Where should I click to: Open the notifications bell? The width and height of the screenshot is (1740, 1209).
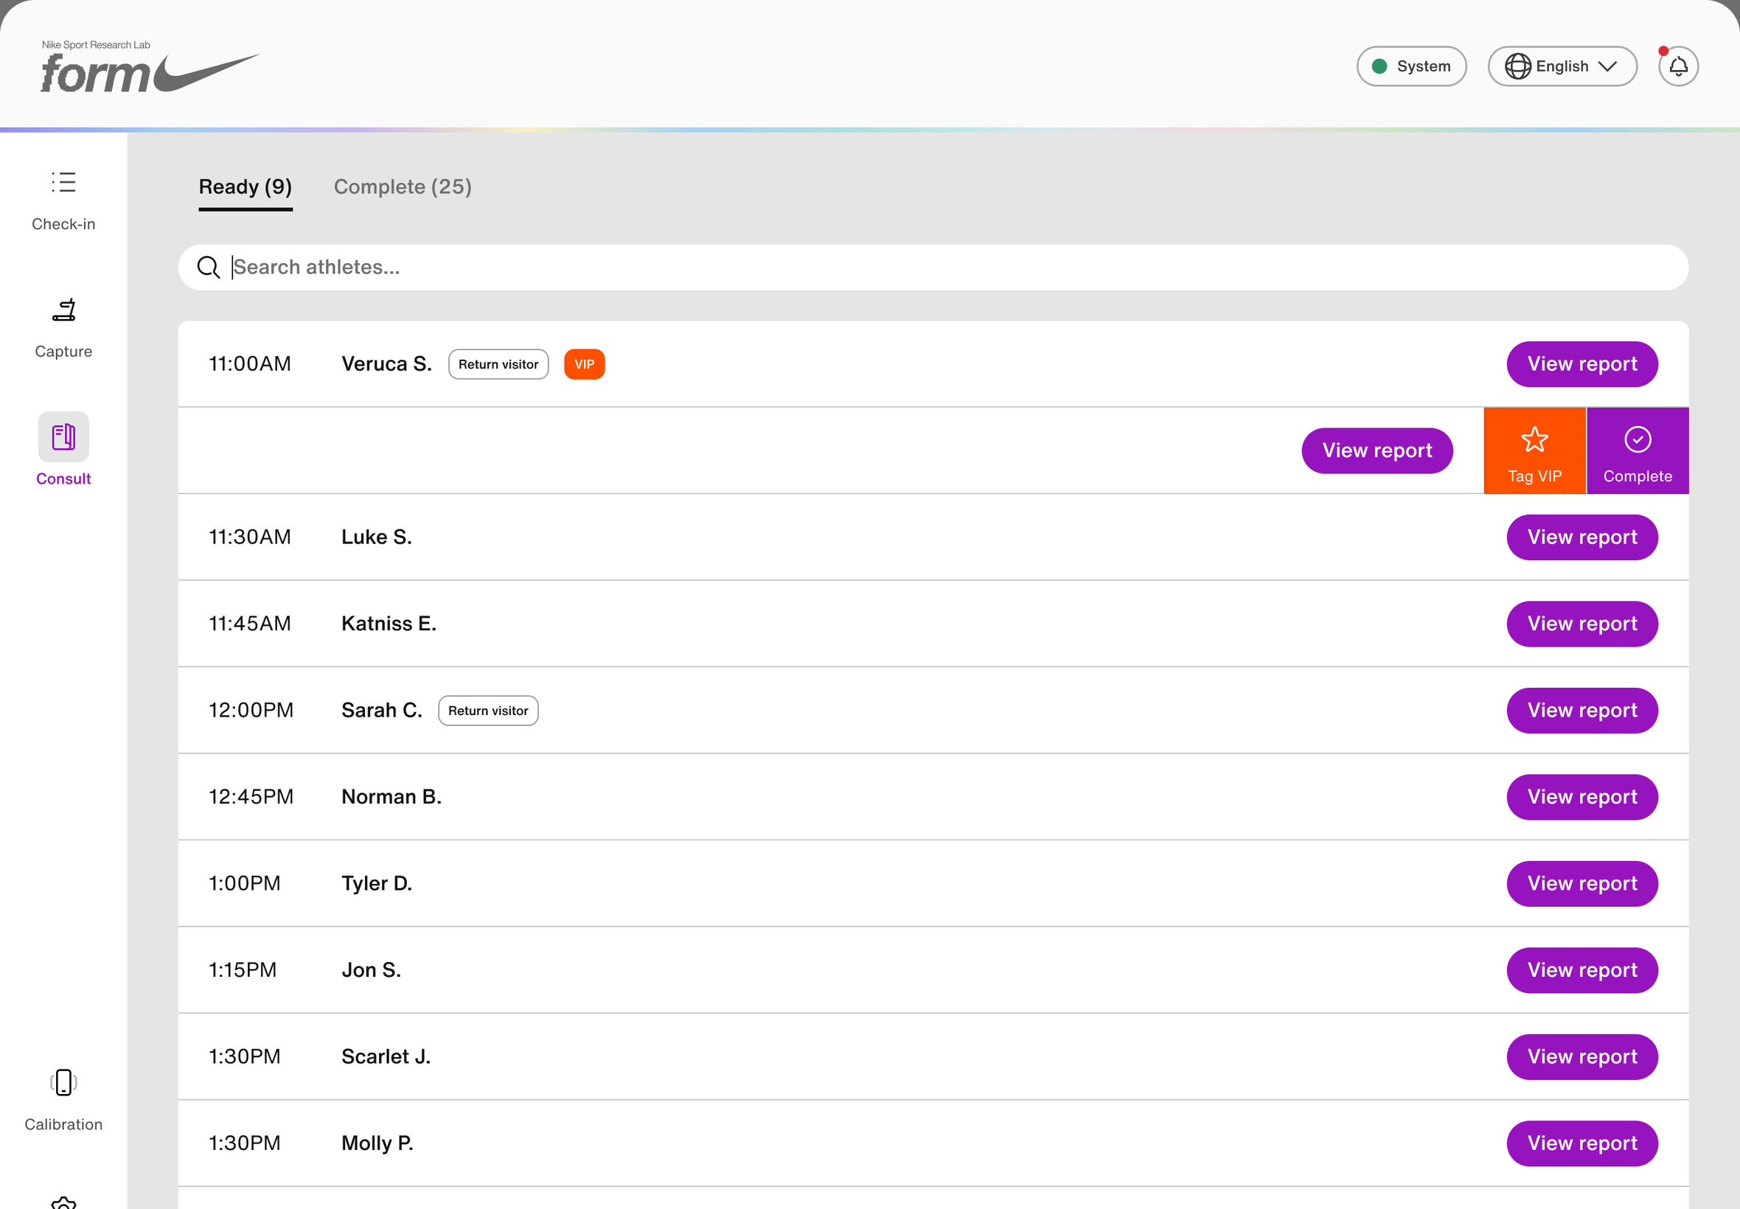[x=1678, y=66]
